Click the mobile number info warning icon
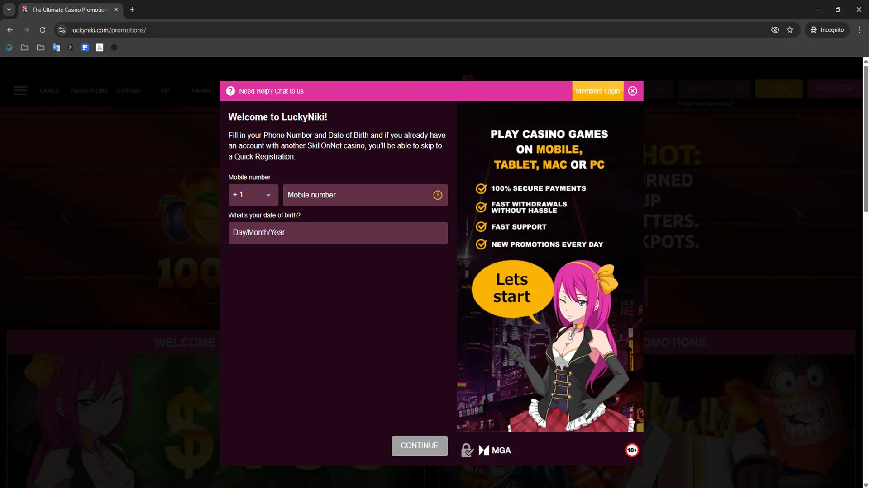Viewport: 869px width, 488px height. (x=437, y=195)
